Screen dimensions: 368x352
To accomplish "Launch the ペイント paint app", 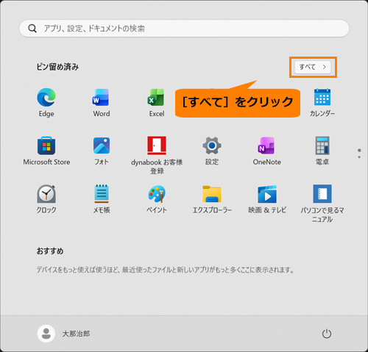I will pyautogui.click(x=157, y=199).
